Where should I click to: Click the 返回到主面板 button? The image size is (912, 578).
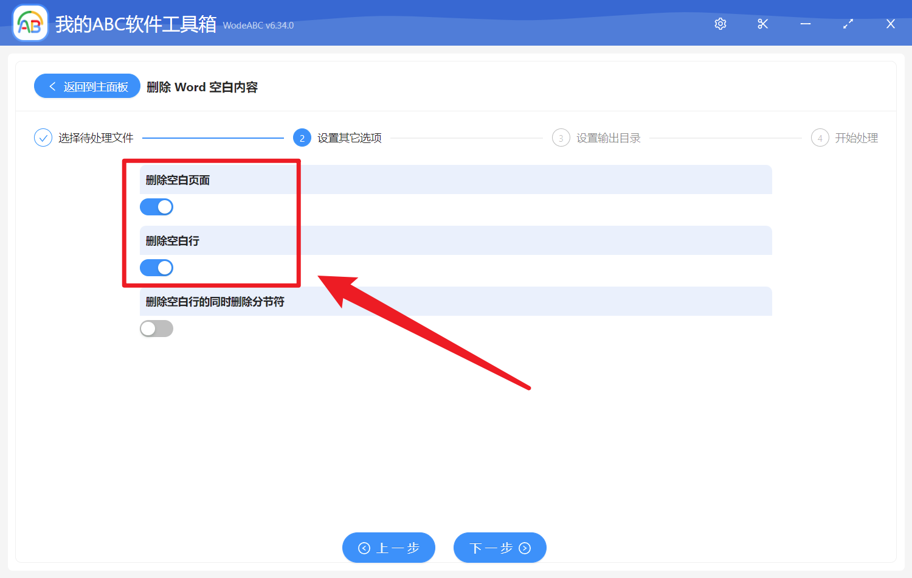point(86,86)
